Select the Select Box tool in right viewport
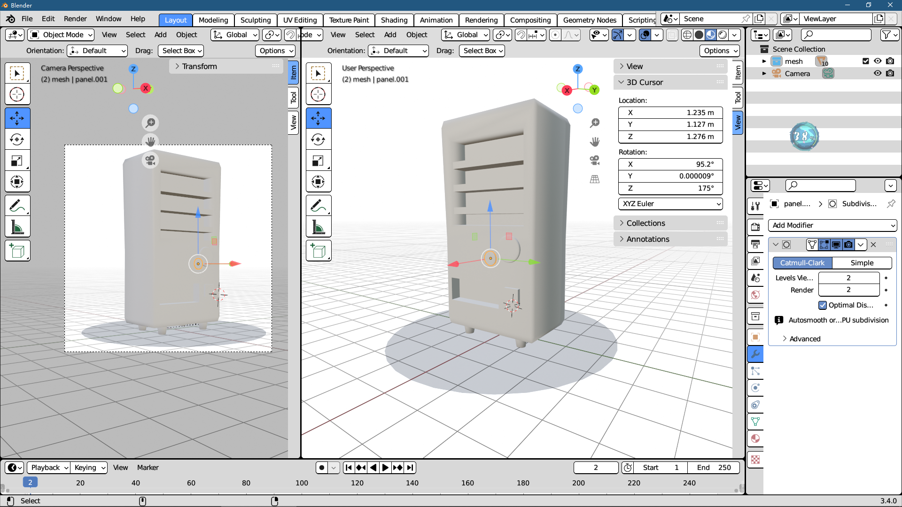Screen dimensions: 902x507 pyautogui.click(x=319, y=73)
